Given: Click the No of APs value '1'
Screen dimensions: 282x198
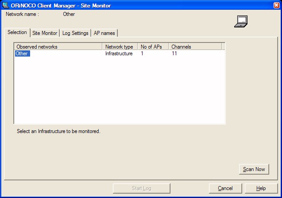Looking at the screenshot, I should pyautogui.click(x=142, y=53).
